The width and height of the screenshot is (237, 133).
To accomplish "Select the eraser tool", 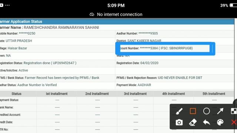I will (x=193, y=122).
